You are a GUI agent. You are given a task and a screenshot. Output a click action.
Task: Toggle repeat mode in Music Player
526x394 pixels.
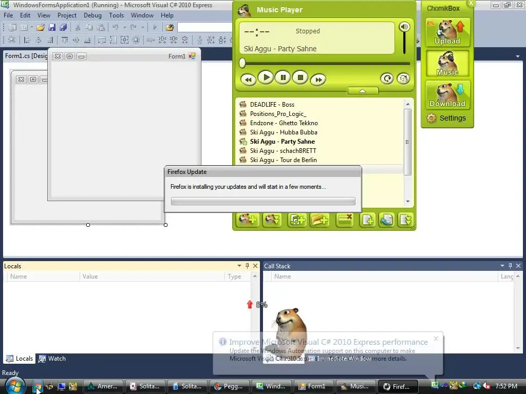(x=387, y=78)
